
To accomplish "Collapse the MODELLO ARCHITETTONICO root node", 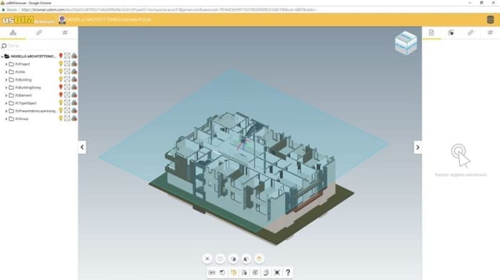I will (2, 56).
